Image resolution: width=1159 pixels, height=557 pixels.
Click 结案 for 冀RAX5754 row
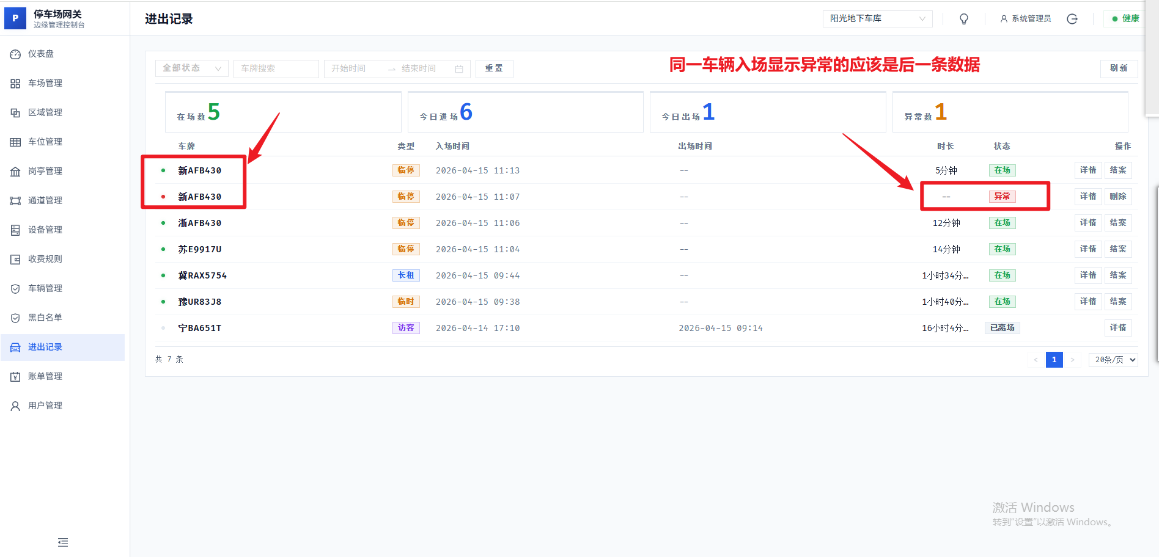[x=1117, y=275]
